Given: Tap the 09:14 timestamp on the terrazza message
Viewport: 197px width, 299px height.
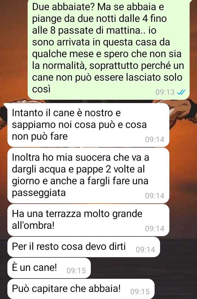Looking at the screenshot, I should coord(155,228).
